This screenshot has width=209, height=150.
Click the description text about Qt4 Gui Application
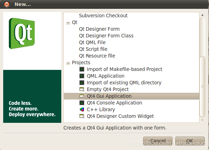115,128
